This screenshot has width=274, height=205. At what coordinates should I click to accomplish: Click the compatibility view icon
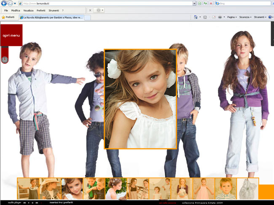[x=199, y=3]
